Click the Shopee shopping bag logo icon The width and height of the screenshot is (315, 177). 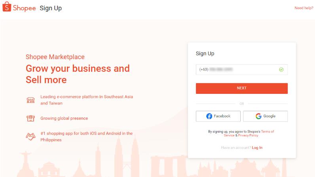click(7, 7)
